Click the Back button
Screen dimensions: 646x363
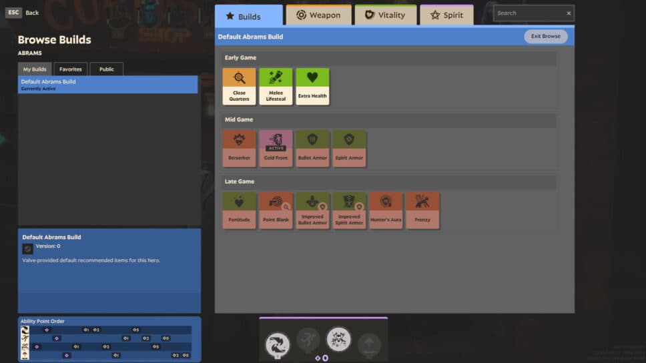click(x=23, y=13)
